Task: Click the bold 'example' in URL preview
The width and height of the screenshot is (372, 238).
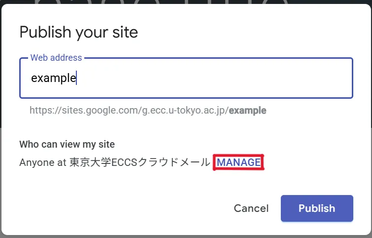Action: (x=248, y=111)
